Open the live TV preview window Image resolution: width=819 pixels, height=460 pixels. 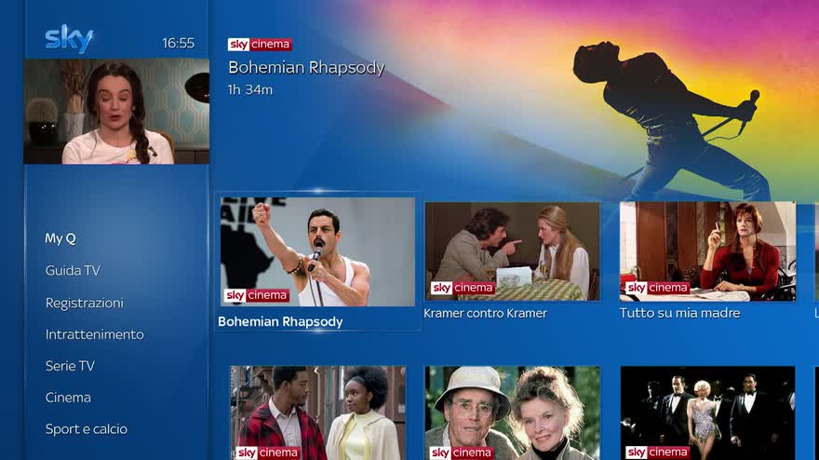pos(116,112)
